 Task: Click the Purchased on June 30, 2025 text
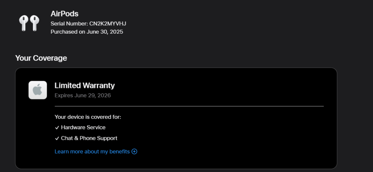pos(87,32)
